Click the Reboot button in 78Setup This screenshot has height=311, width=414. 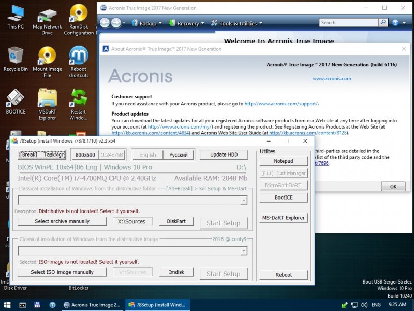(284, 275)
